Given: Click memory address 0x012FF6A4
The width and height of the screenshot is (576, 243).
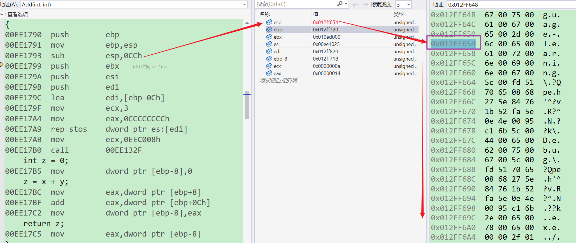Looking at the screenshot, I should [x=453, y=237].
